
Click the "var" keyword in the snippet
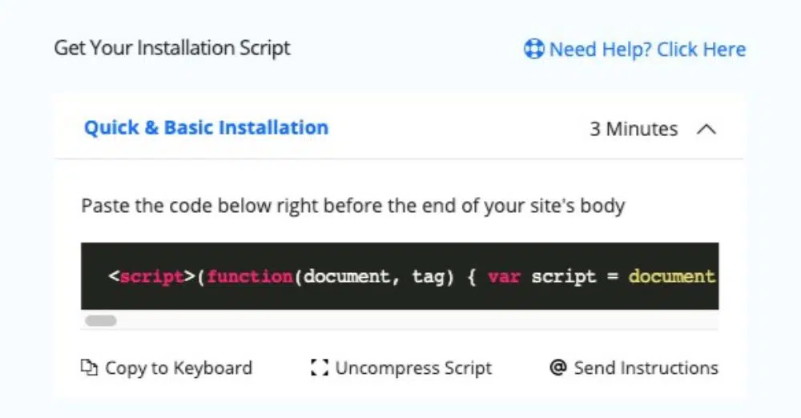tap(504, 277)
